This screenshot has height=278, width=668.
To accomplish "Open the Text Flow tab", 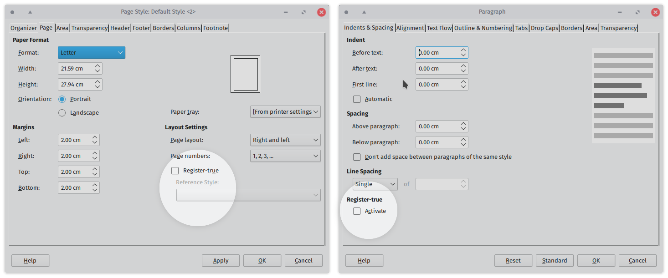I will 439,28.
